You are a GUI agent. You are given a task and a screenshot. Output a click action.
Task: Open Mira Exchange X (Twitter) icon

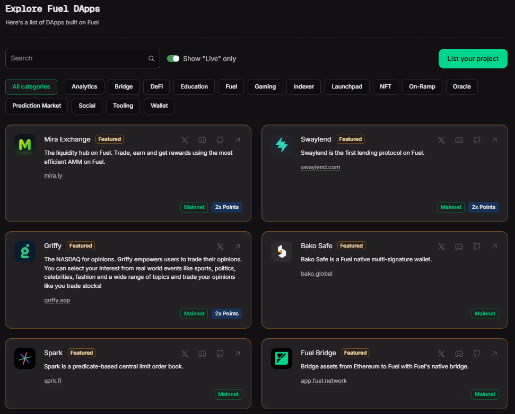185,140
